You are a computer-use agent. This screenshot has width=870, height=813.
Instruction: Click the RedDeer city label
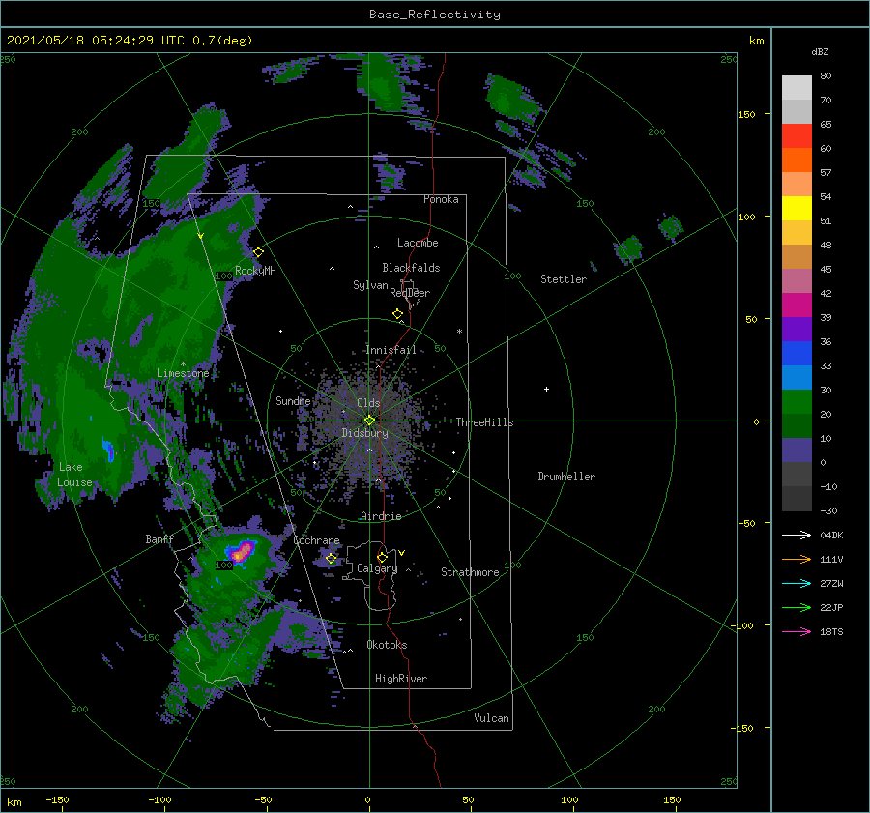[x=410, y=293]
